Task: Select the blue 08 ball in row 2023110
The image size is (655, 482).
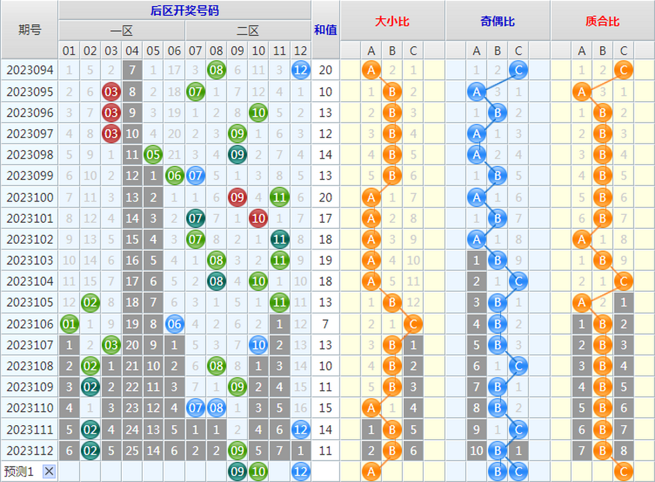Action: click(216, 408)
